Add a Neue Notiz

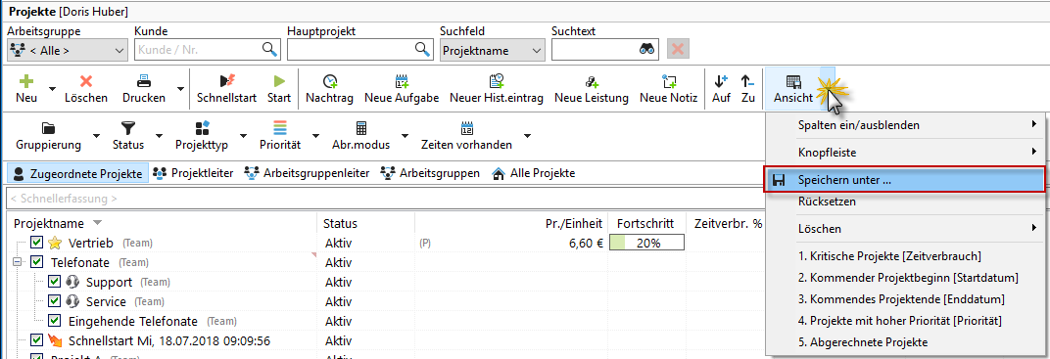pyautogui.click(x=668, y=88)
